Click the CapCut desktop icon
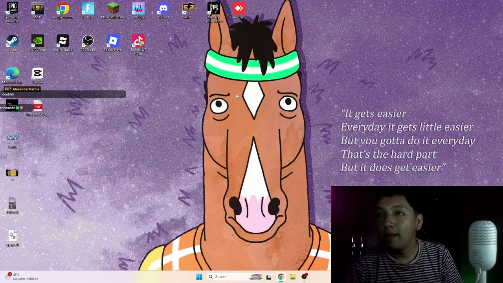Screen dimensions: 503x283 click(x=38, y=75)
